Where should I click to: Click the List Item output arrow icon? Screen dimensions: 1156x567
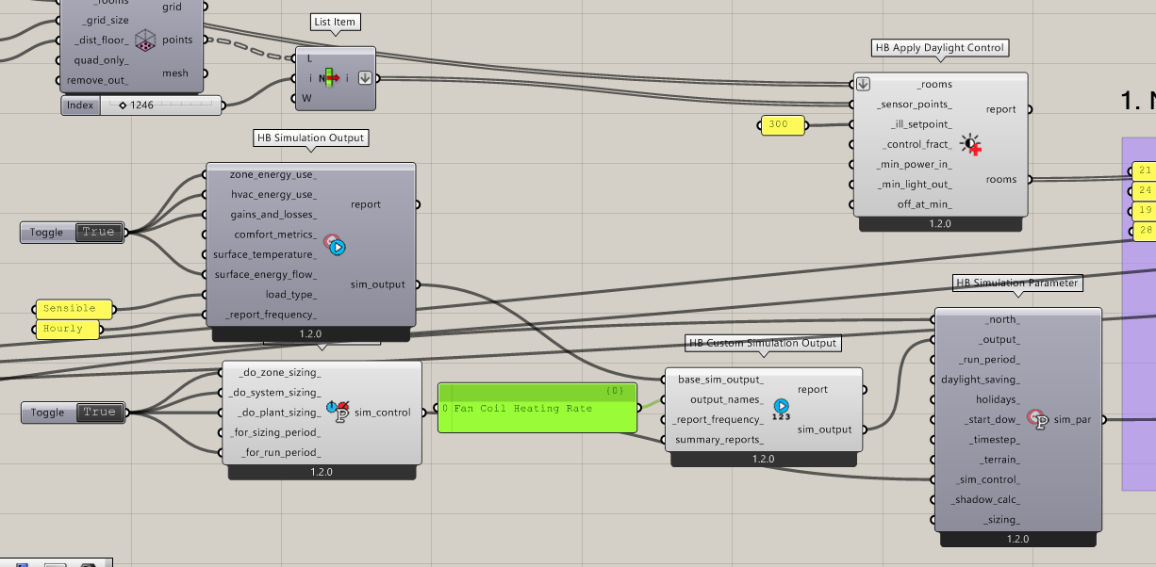coord(365,78)
